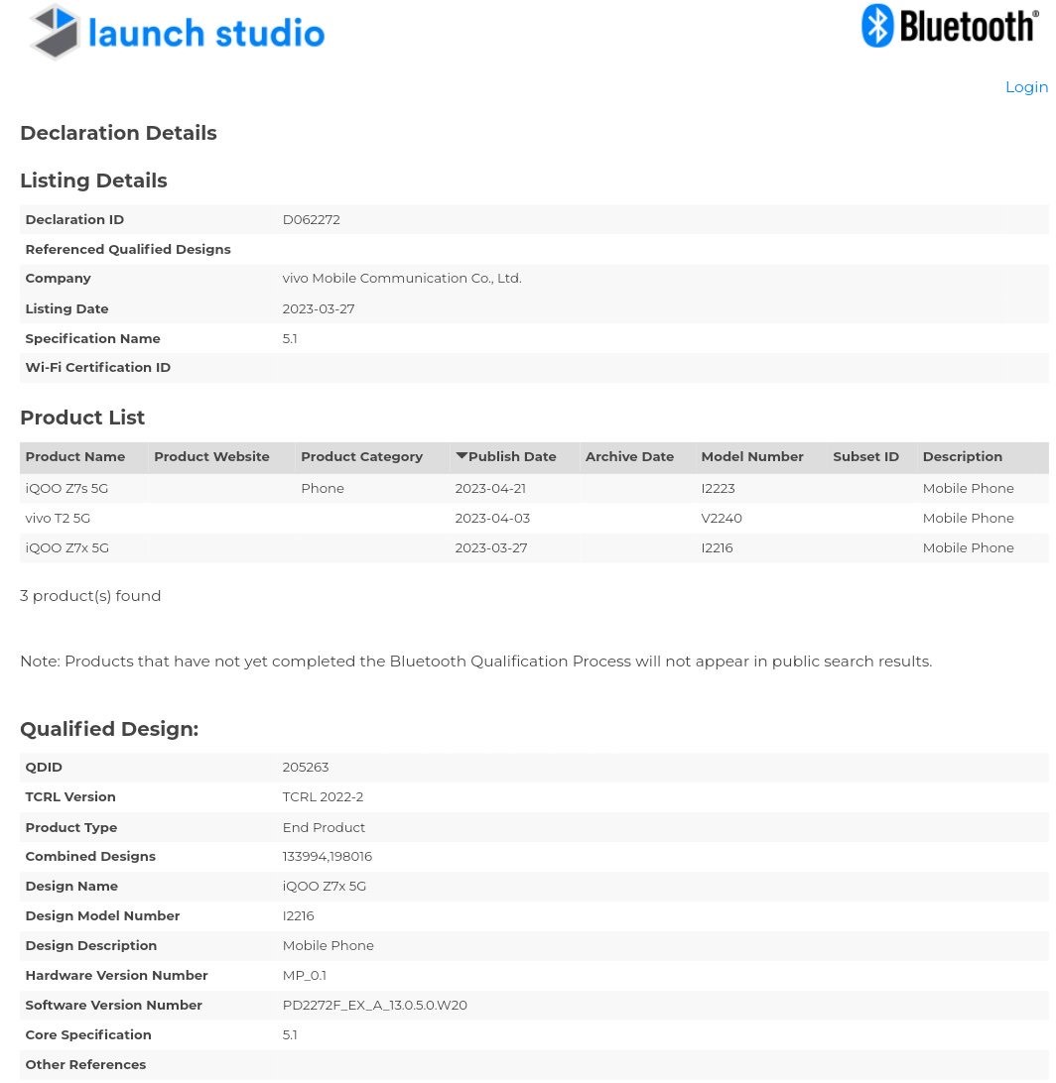Viewport: 1056px width, 1083px height.
Task: Select the iQOO Z7x 5G product row
Action: point(66,547)
